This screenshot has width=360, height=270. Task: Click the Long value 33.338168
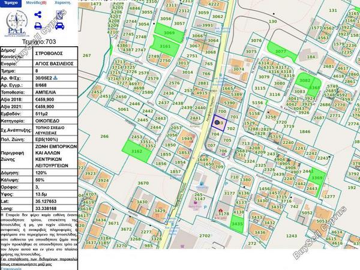[46, 208]
